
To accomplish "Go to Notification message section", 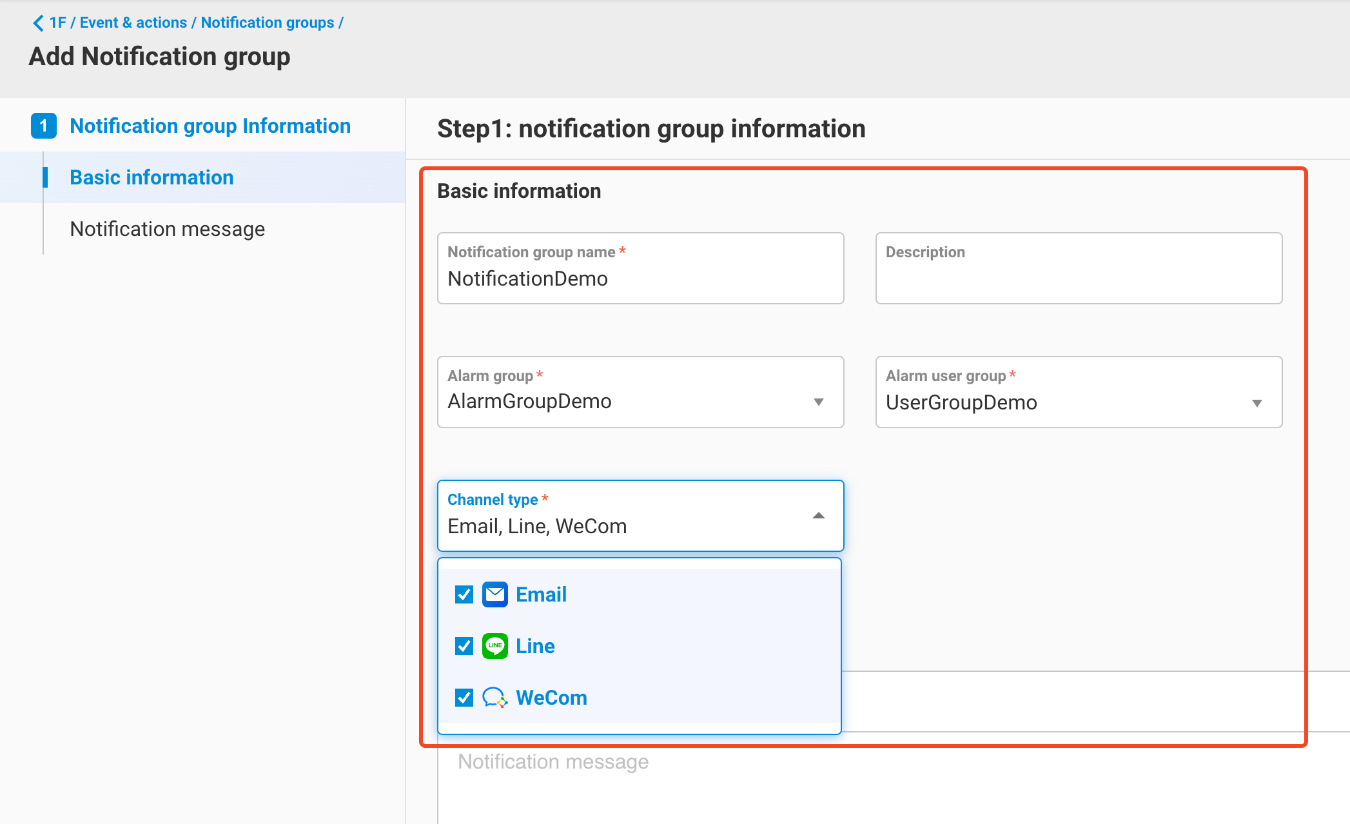I will [x=167, y=229].
